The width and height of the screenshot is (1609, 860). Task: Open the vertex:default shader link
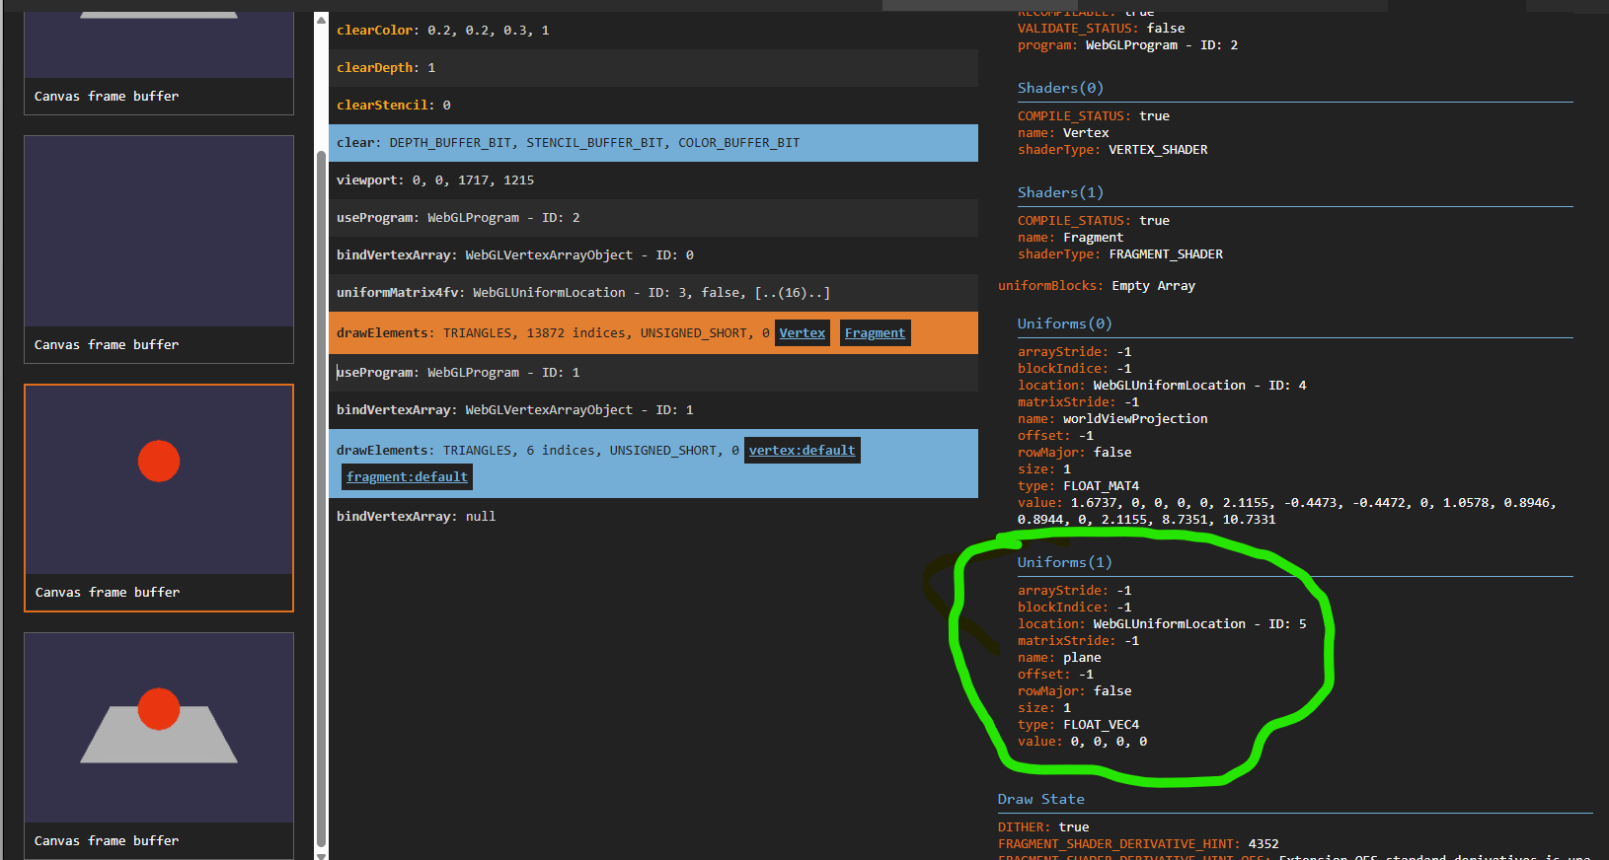click(802, 451)
